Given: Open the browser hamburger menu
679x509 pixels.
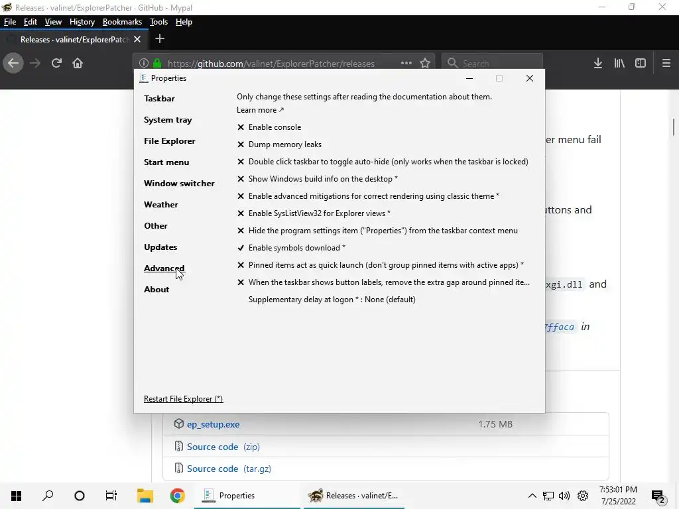Looking at the screenshot, I should pyautogui.click(x=666, y=63).
